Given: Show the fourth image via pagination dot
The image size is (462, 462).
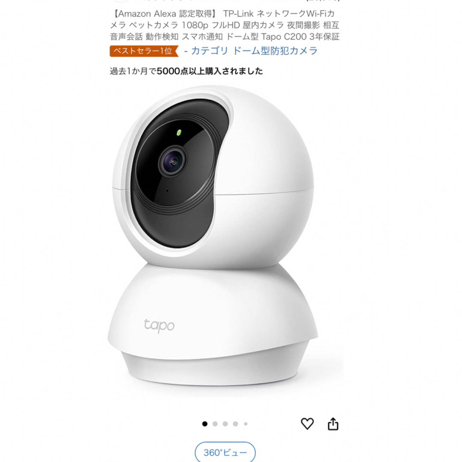Looking at the screenshot, I should tap(235, 423).
